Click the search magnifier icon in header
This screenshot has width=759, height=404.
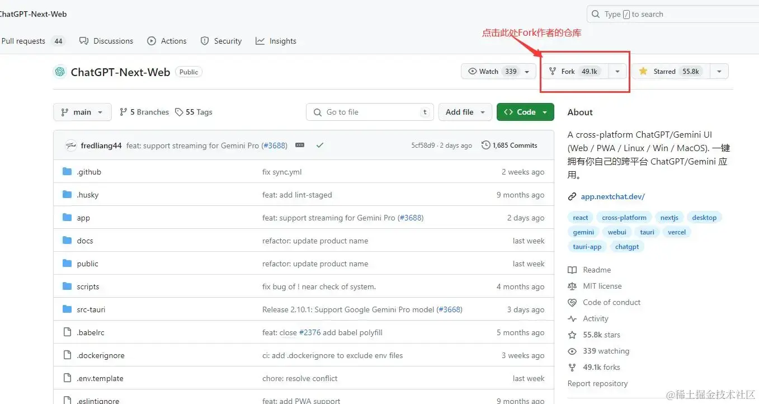pos(596,15)
